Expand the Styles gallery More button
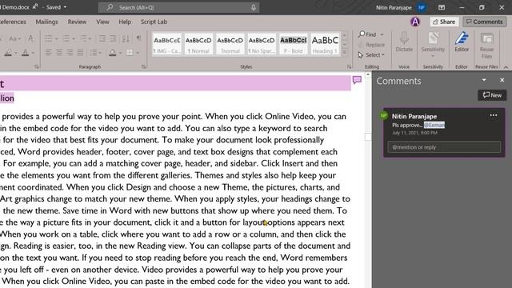The height and width of the screenshot is (288, 512). tap(344, 52)
